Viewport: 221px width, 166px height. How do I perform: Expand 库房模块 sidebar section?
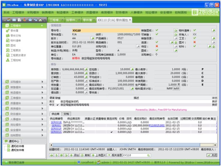[24, 108]
